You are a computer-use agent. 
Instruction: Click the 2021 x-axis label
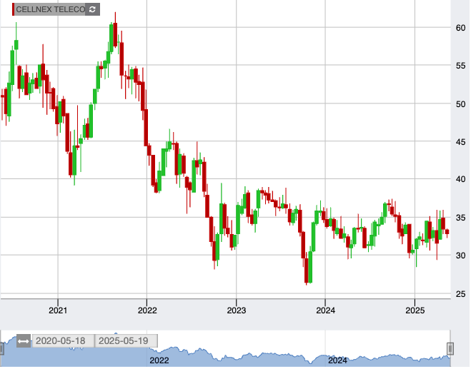(58, 311)
